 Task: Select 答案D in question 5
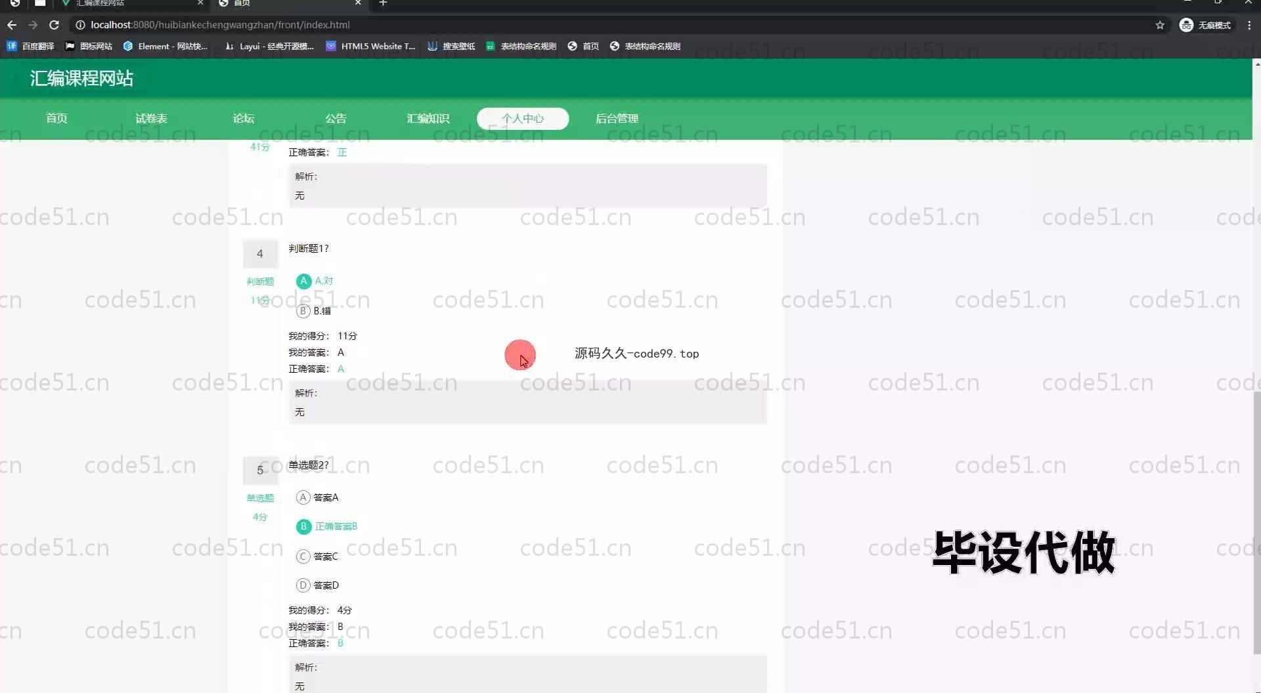coord(318,585)
